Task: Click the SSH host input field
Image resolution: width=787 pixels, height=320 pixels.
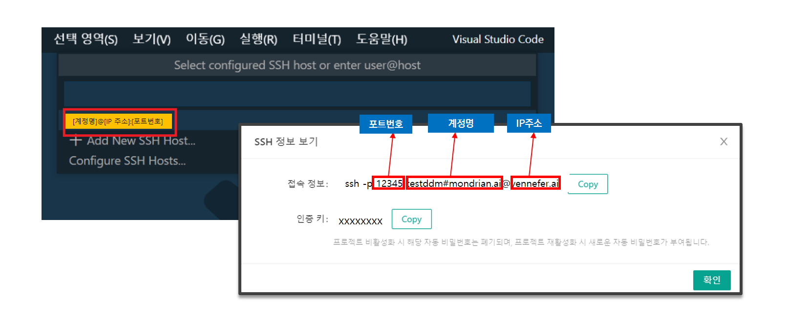Action: (x=297, y=94)
